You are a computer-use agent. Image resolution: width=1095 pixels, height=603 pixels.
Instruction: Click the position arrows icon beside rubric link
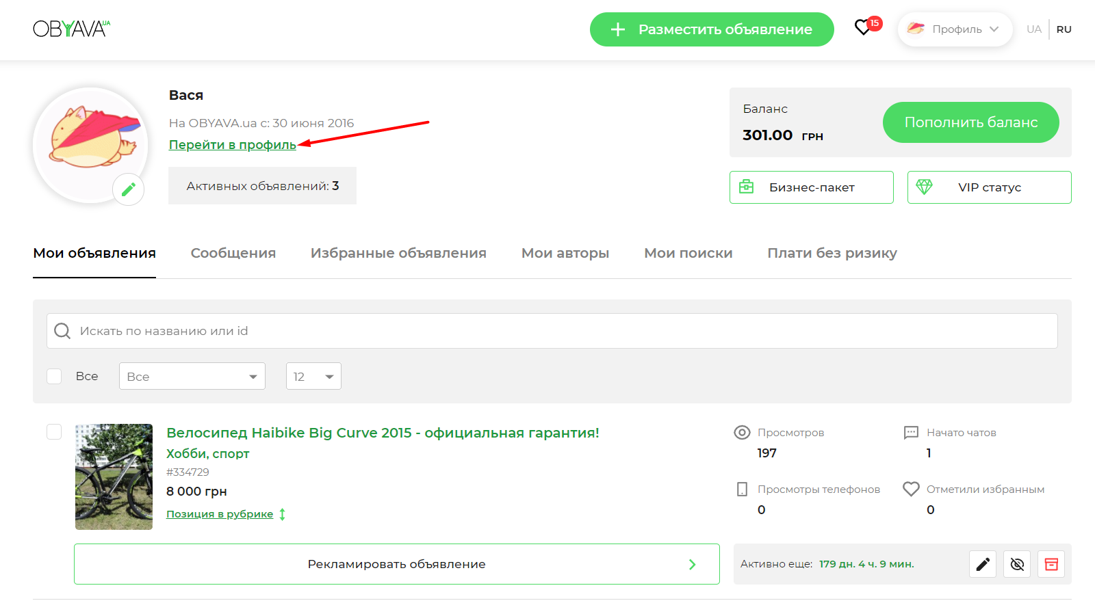tap(282, 514)
